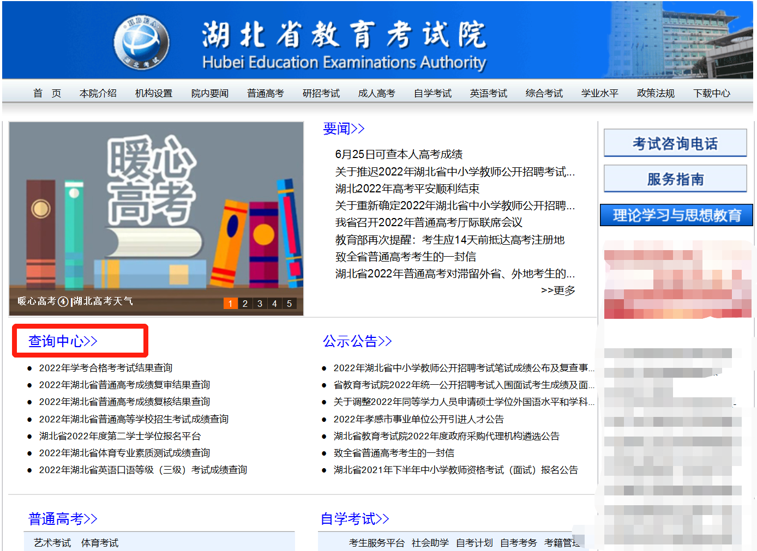
Task: Select the 考生服务平台 tab
Action: pos(377,543)
